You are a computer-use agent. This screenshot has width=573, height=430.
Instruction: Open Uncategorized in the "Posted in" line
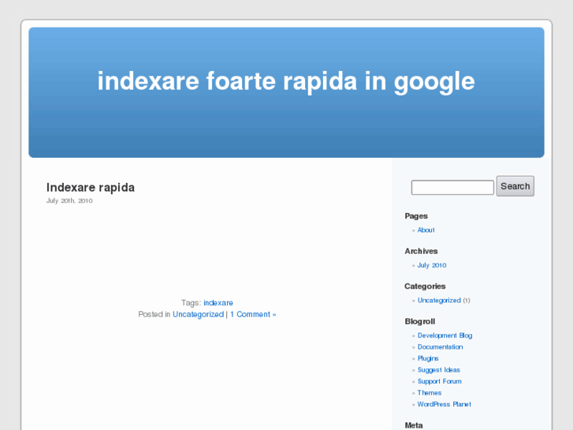[198, 314]
